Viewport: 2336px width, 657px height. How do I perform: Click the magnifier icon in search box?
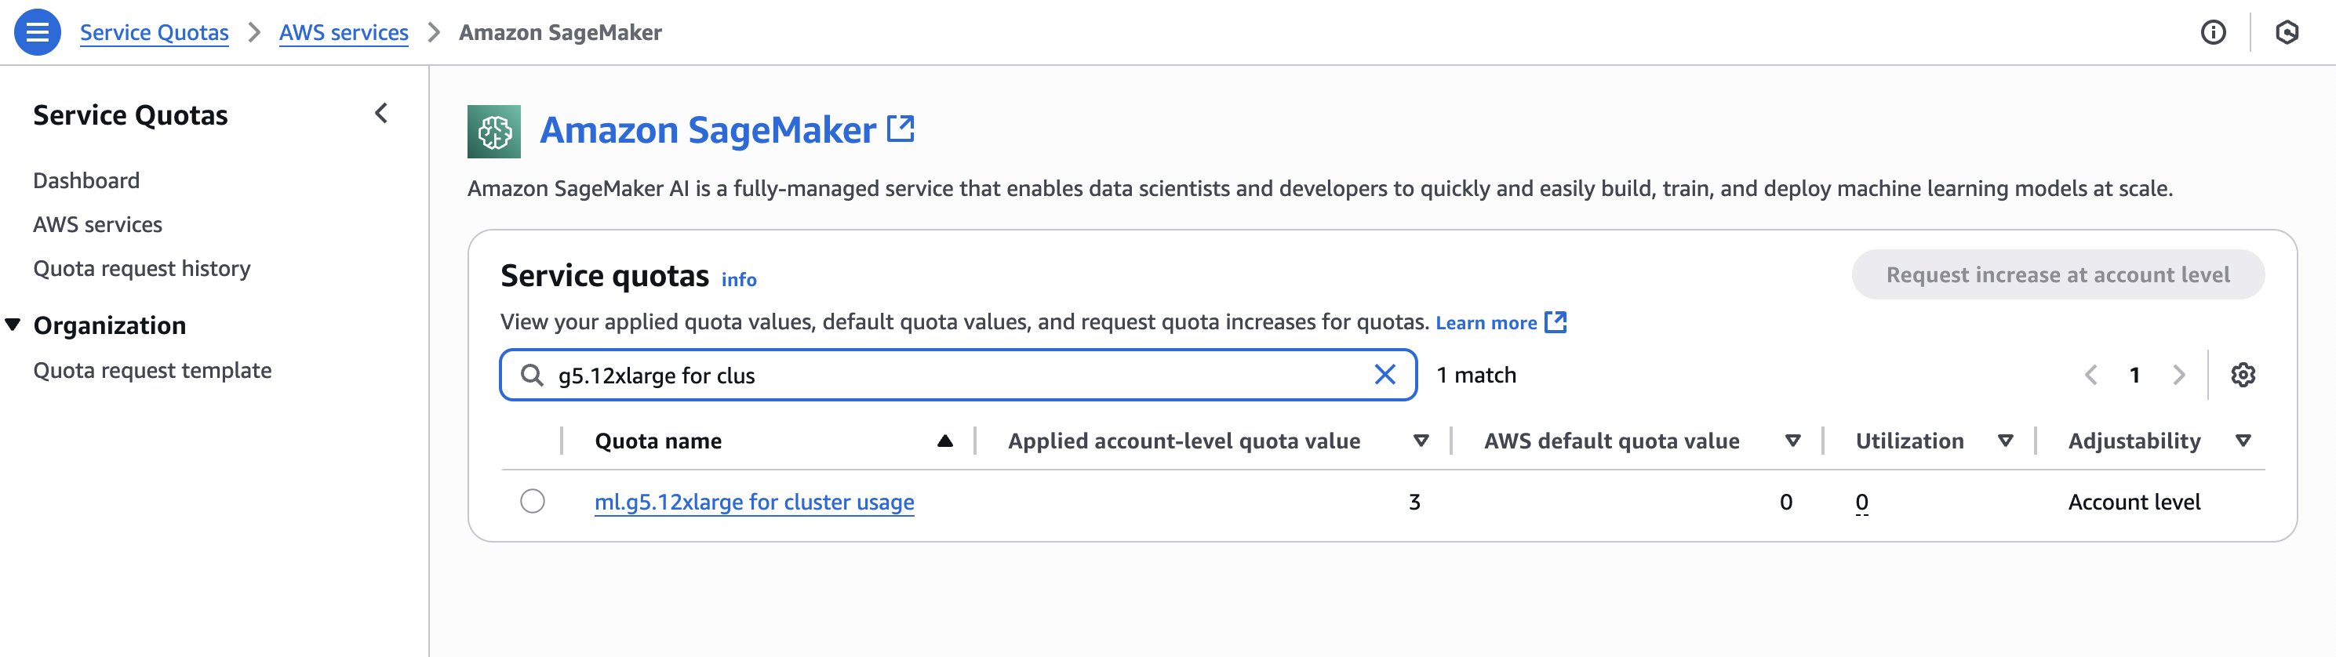(533, 376)
